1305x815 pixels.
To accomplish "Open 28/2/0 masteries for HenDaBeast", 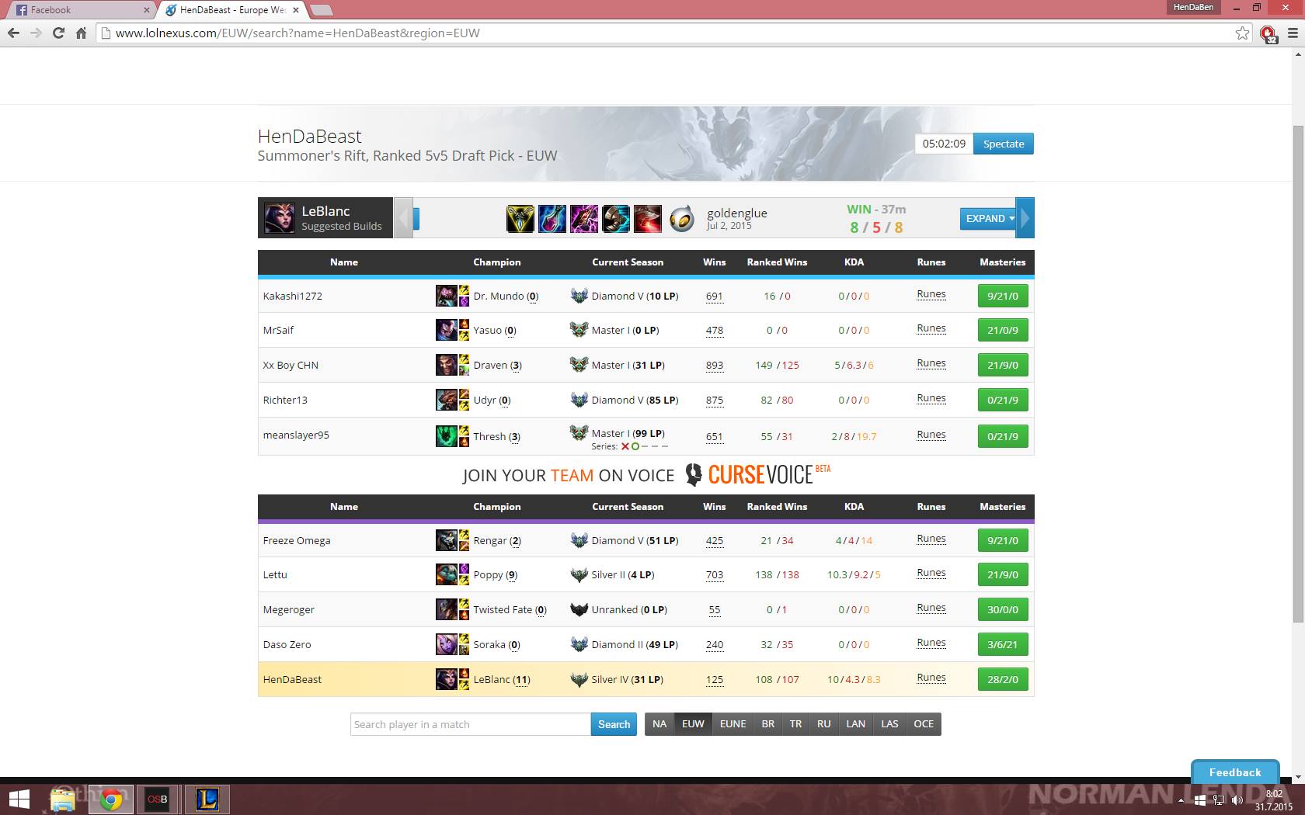I will click(x=1003, y=679).
